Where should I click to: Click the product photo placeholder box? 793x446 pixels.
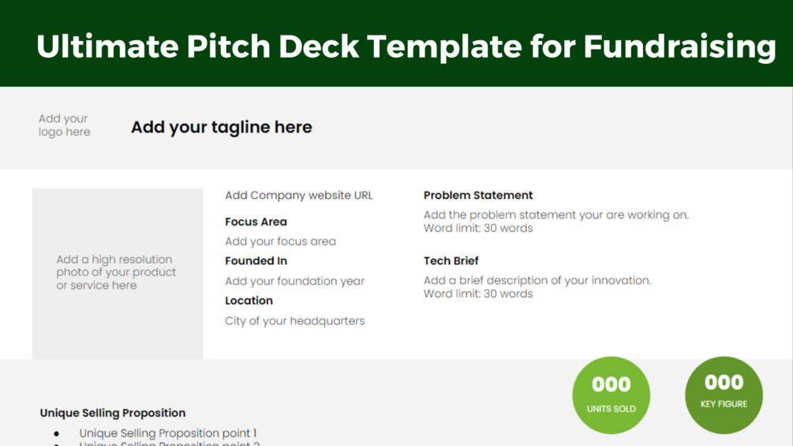tap(117, 272)
